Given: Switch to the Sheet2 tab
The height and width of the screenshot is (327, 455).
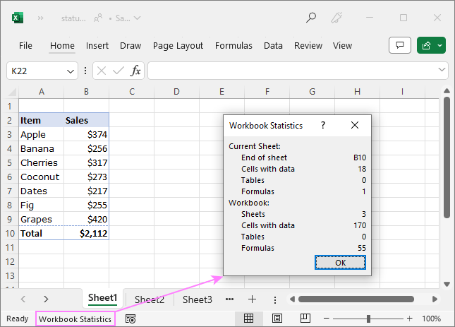Looking at the screenshot, I should [150, 299].
